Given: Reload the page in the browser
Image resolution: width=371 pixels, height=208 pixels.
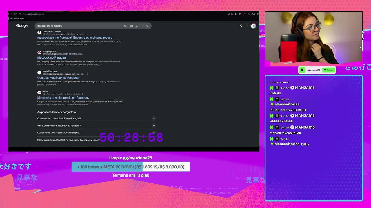Looking at the screenshot, I should [x=15, y=14].
